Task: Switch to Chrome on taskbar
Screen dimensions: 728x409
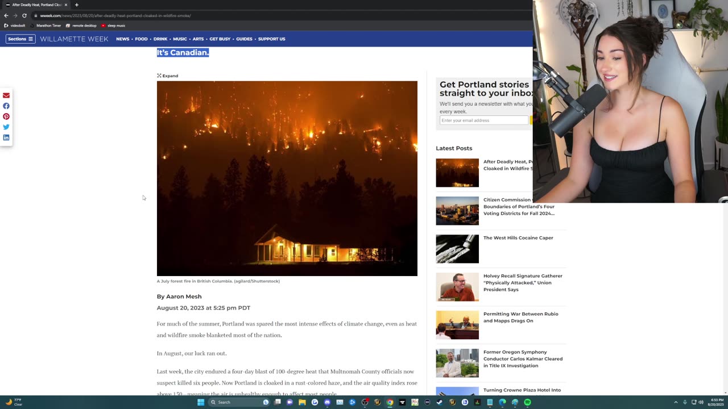Action: (390, 402)
